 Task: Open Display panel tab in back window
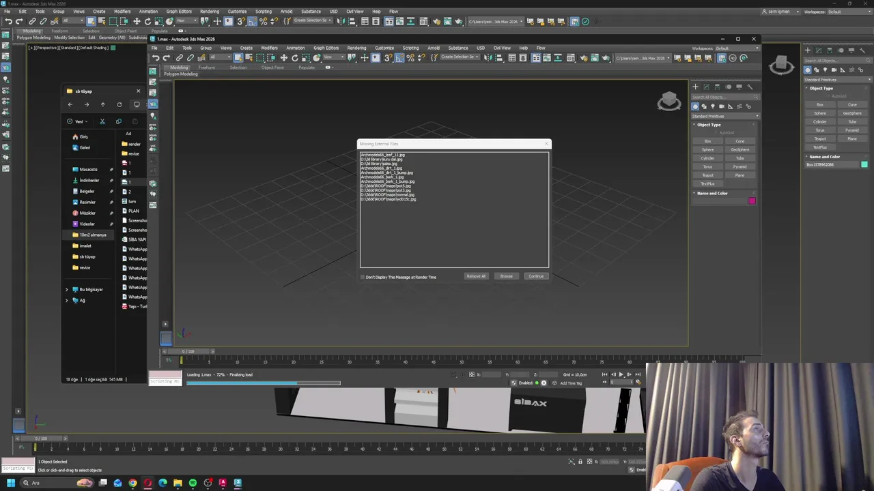[x=850, y=50]
